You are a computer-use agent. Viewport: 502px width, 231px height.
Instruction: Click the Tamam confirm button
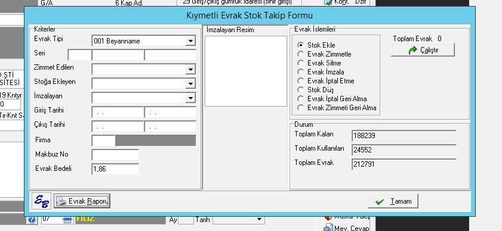393,202
